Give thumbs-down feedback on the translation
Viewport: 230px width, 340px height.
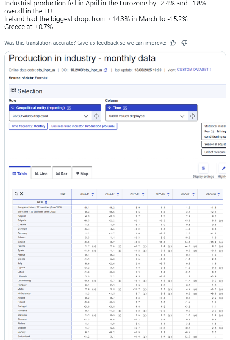(x=184, y=43)
